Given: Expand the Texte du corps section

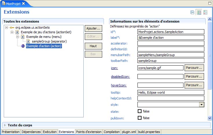Looking at the screenshot, I should tap(5, 125).
